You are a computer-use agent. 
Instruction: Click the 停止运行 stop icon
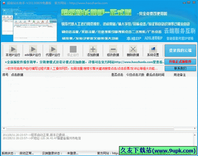pyautogui.click(x=73, y=49)
